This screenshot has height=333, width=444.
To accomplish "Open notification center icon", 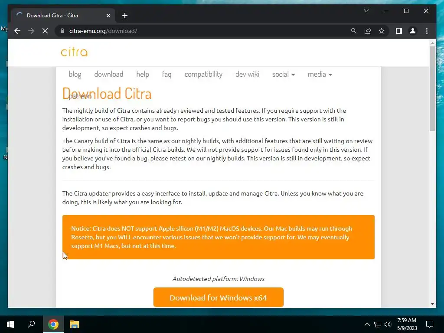I will point(430,324).
